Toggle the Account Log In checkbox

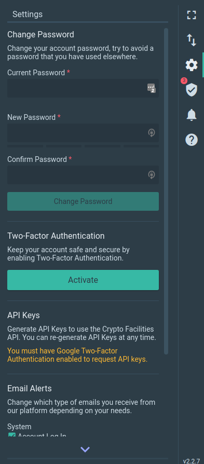11,435
